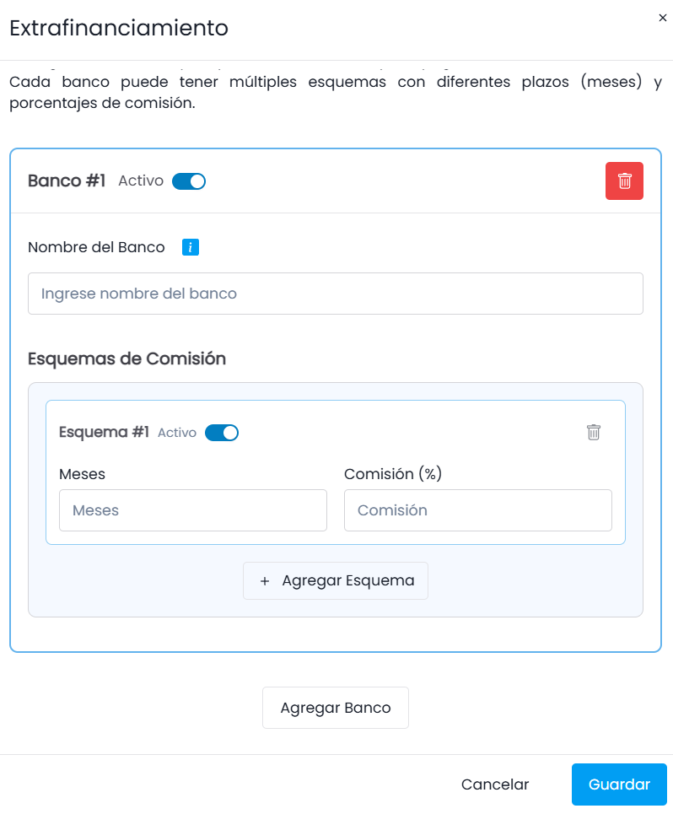Screen dimensions: 673x814
Task: Click the Activo label next to Banco #1
Action: [141, 181]
